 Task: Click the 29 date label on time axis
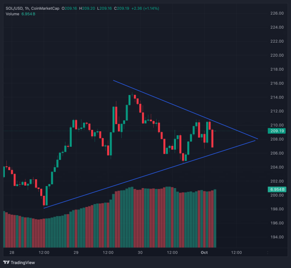pyautogui.click(x=76, y=252)
